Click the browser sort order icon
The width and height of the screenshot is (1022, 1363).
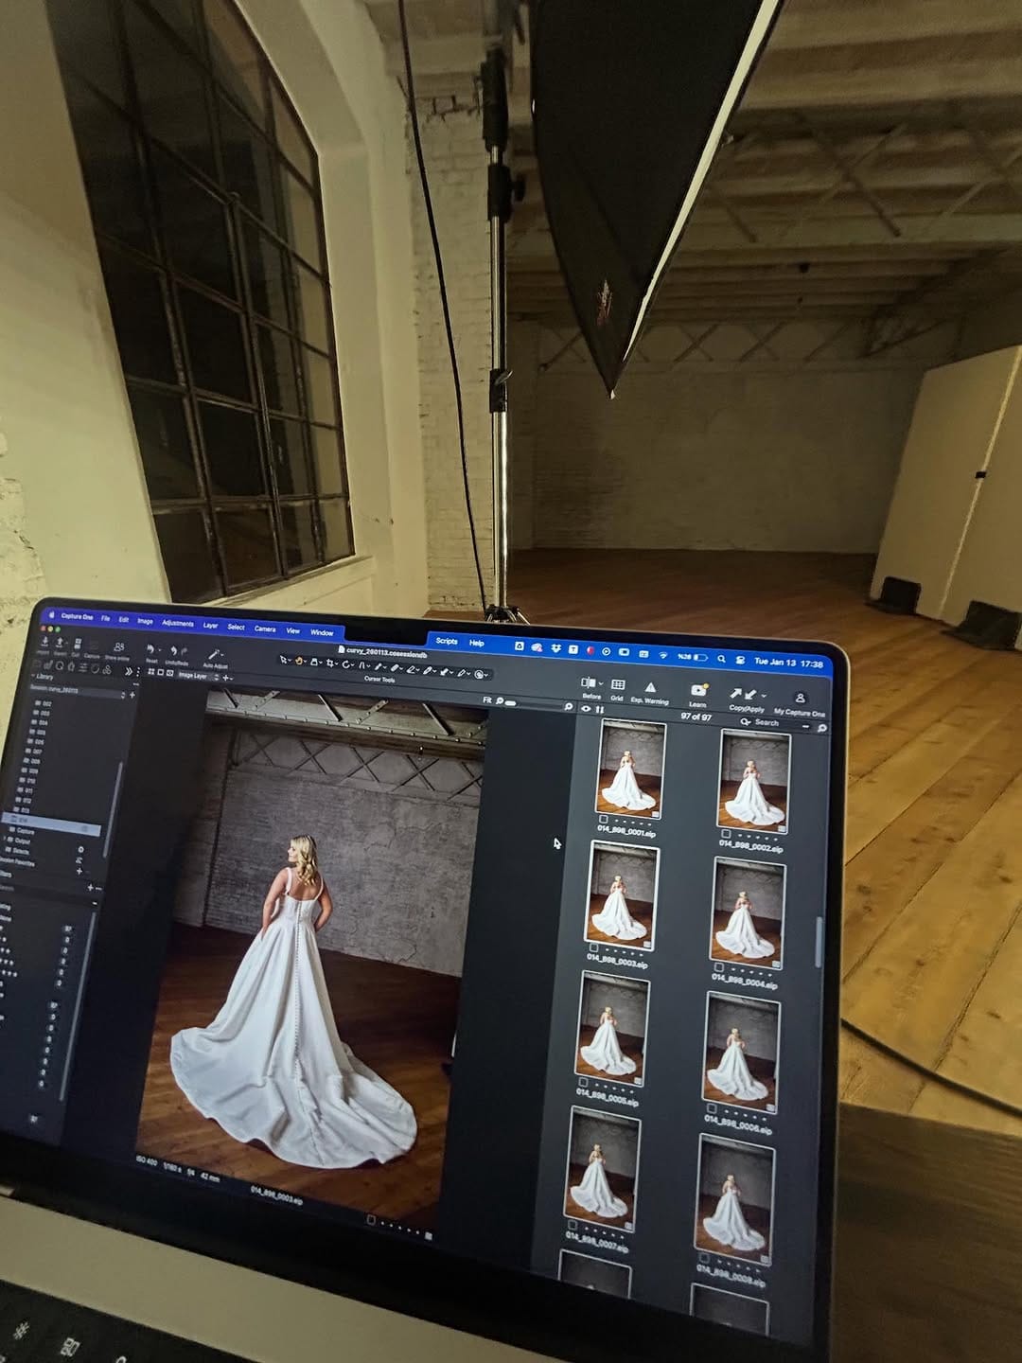click(x=600, y=709)
